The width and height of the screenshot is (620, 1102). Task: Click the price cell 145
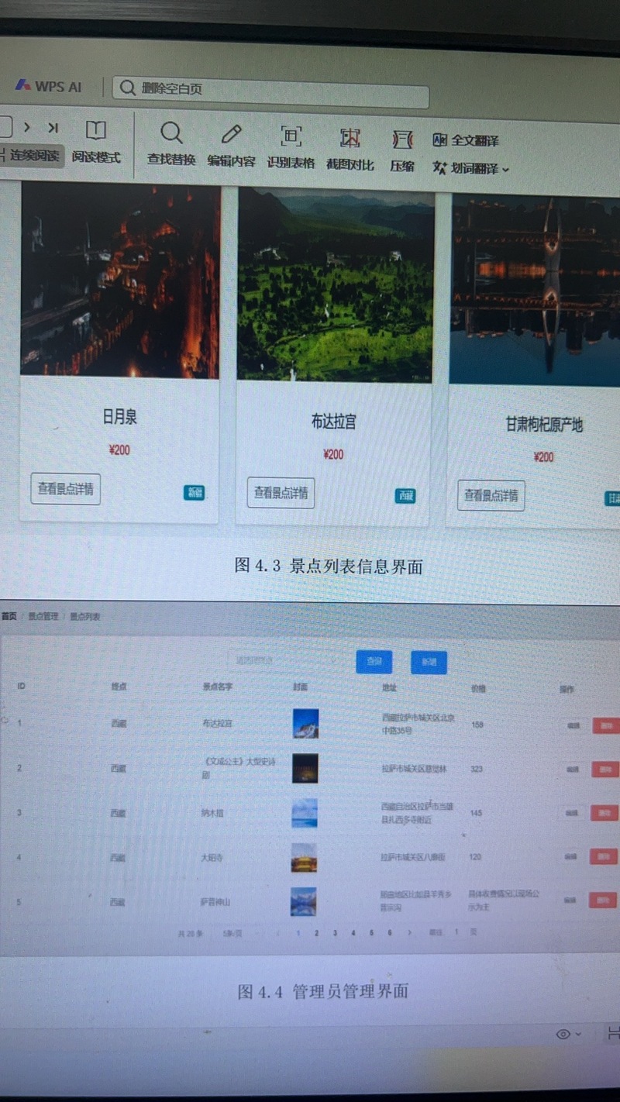click(476, 813)
